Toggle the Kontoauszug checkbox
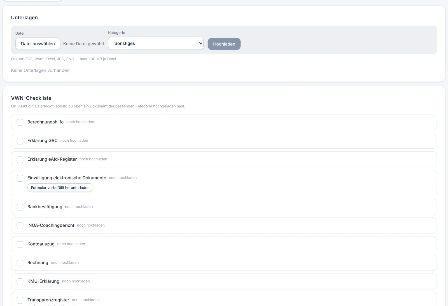 point(20,244)
